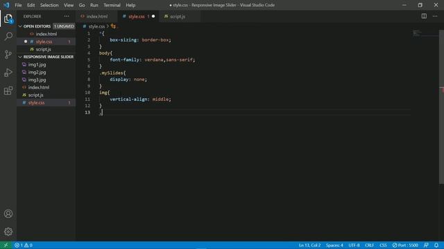Switch to the index.html editor tab
This screenshot has width=444, height=249.
tap(97, 17)
